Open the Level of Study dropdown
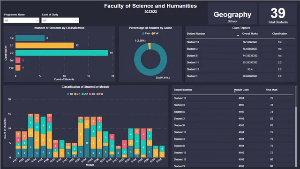300x169 pixels. (x=60, y=20)
